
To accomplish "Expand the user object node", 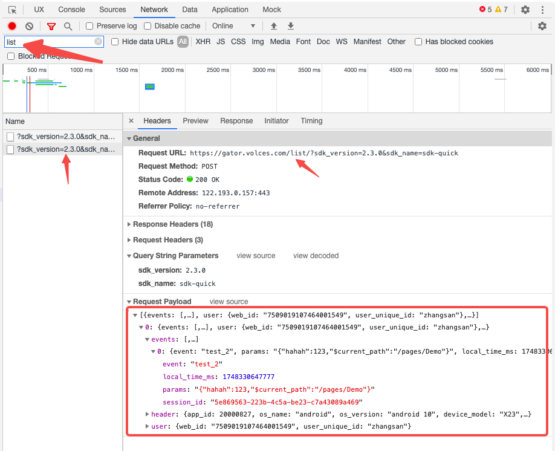I will (x=147, y=426).
